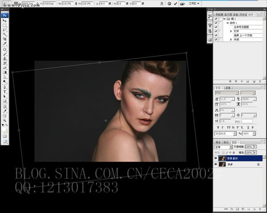Select the Eraser tool

click(x=4, y=68)
